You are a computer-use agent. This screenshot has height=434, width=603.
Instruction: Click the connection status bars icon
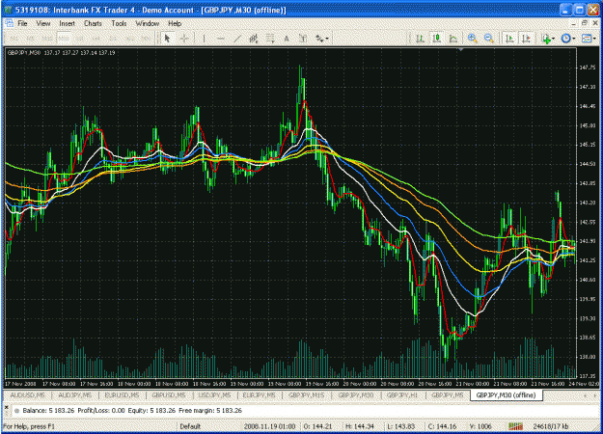(516, 426)
